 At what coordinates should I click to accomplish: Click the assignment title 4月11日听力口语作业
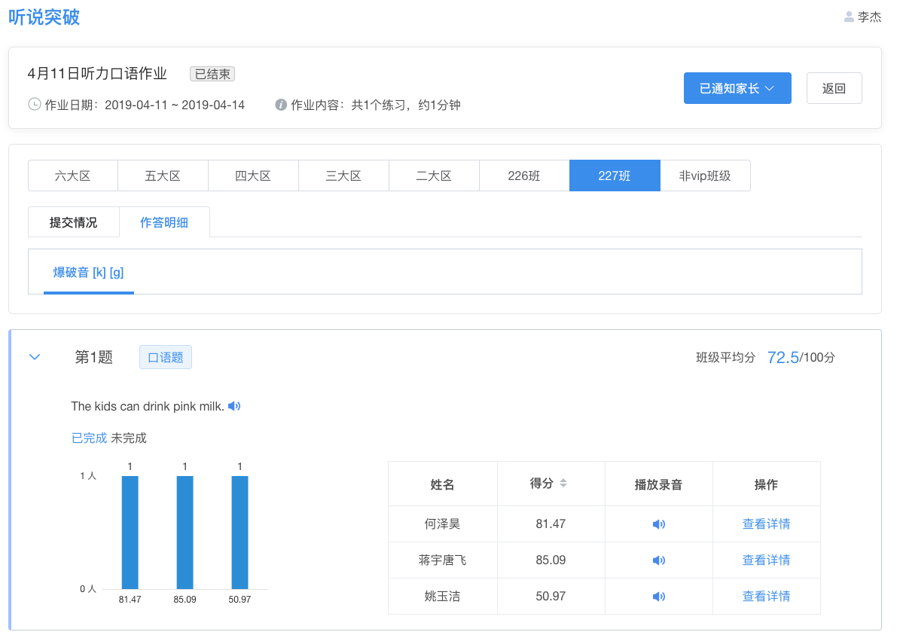pos(97,73)
